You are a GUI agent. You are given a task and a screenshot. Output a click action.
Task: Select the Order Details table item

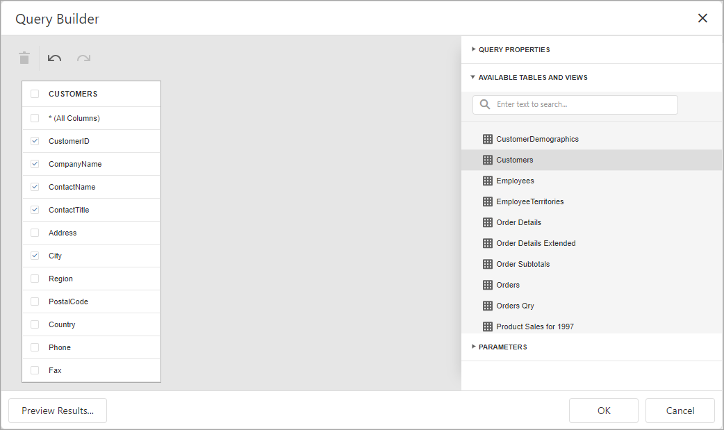click(592, 222)
